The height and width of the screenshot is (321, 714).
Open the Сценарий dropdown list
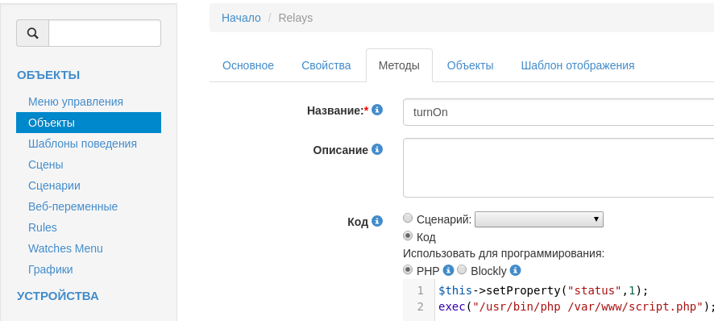coord(538,219)
